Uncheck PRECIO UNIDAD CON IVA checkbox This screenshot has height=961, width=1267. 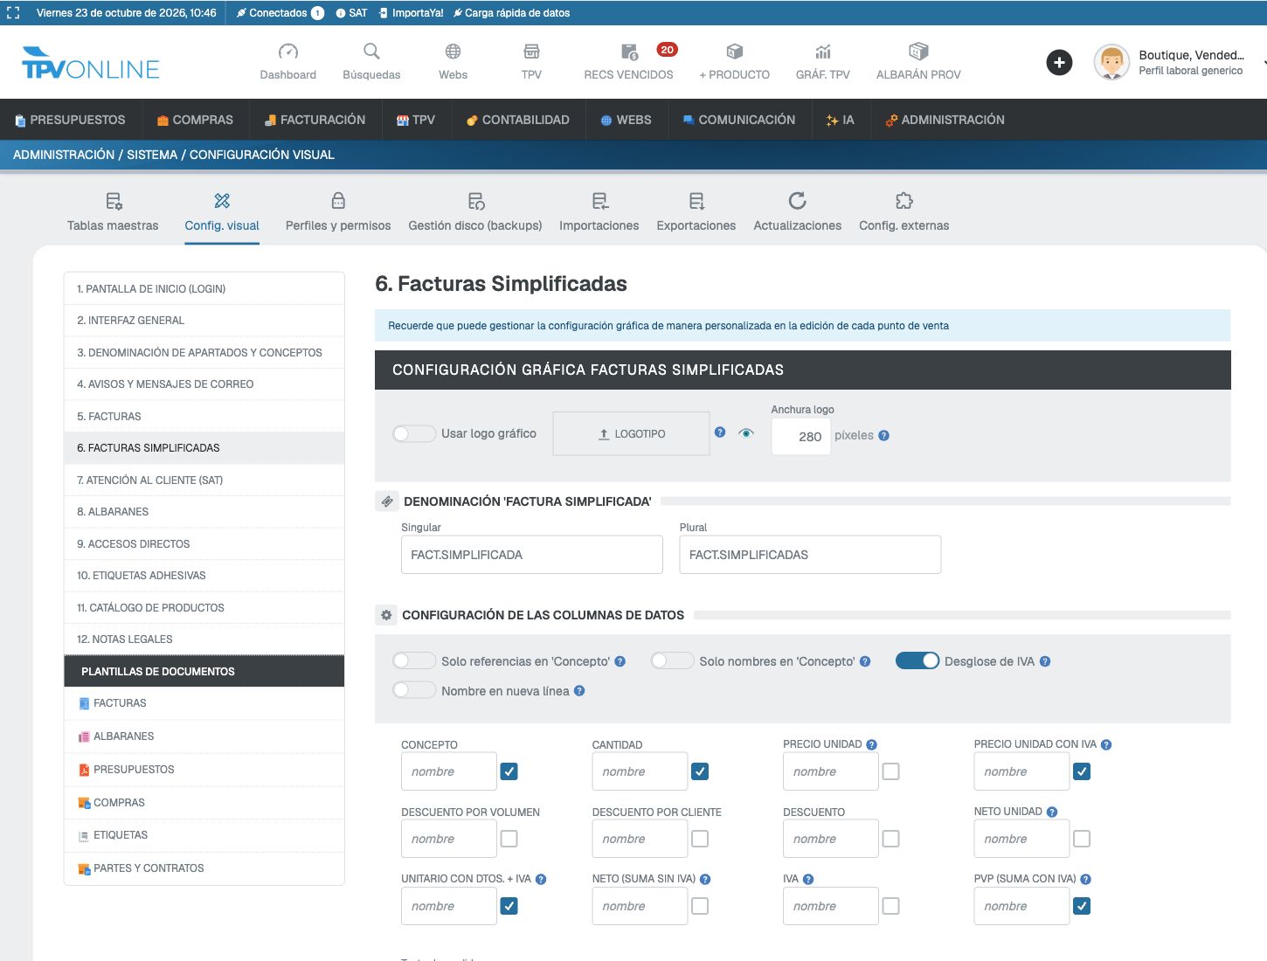(x=1082, y=771)
